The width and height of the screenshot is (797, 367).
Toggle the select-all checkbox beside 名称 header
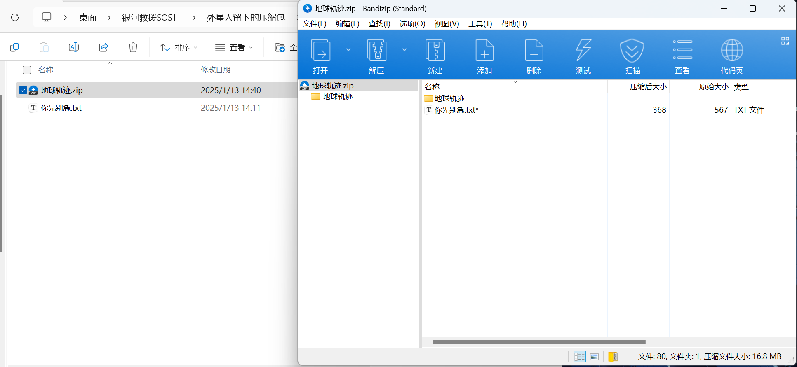(x=27, y=70)
